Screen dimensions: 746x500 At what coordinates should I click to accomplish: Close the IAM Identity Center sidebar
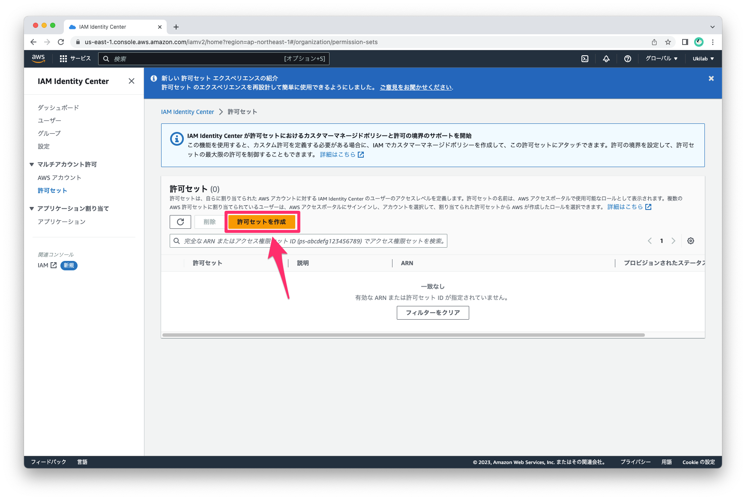pyautogui.click(x=132, y=81)
